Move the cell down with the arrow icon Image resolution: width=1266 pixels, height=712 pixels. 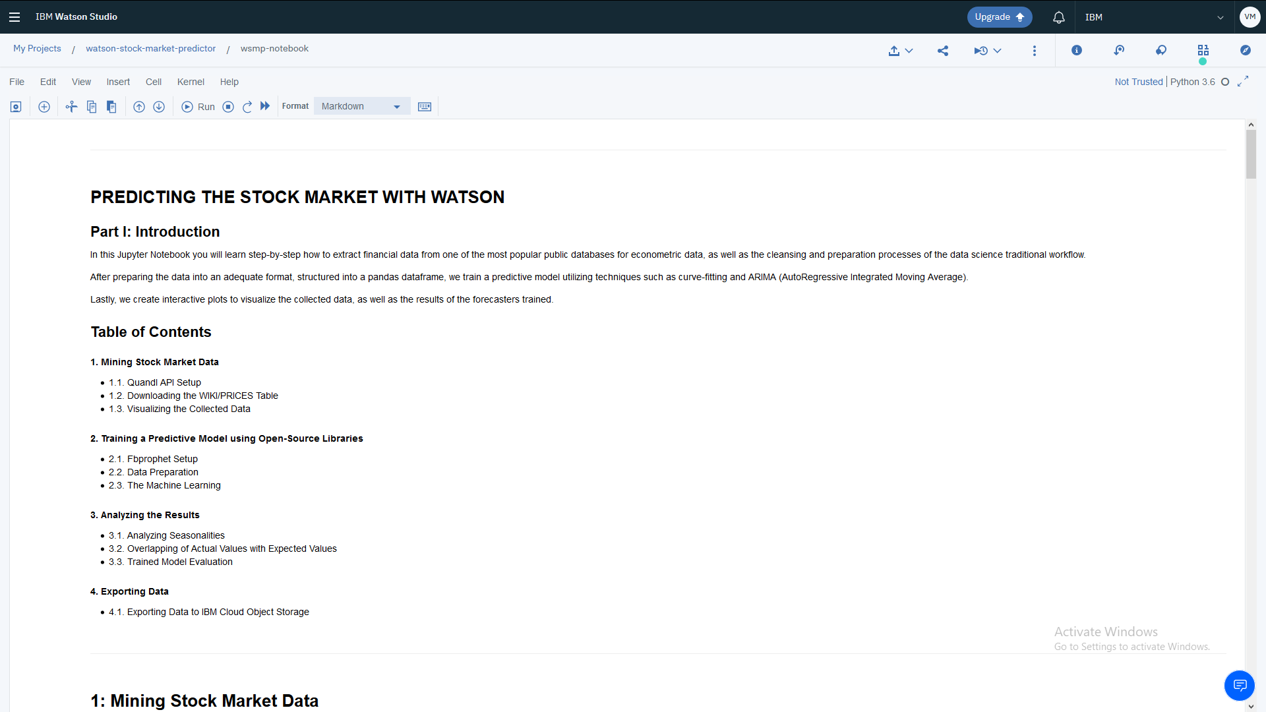pos(159,107)
